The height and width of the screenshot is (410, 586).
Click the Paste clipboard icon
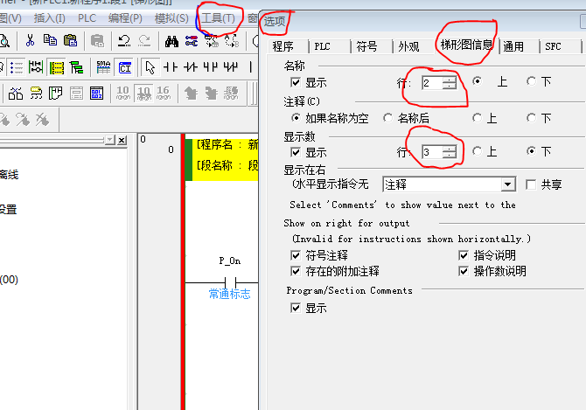tap(71, 40)
